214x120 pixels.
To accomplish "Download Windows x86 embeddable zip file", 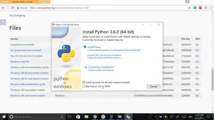I will click(x=28, y=84).
